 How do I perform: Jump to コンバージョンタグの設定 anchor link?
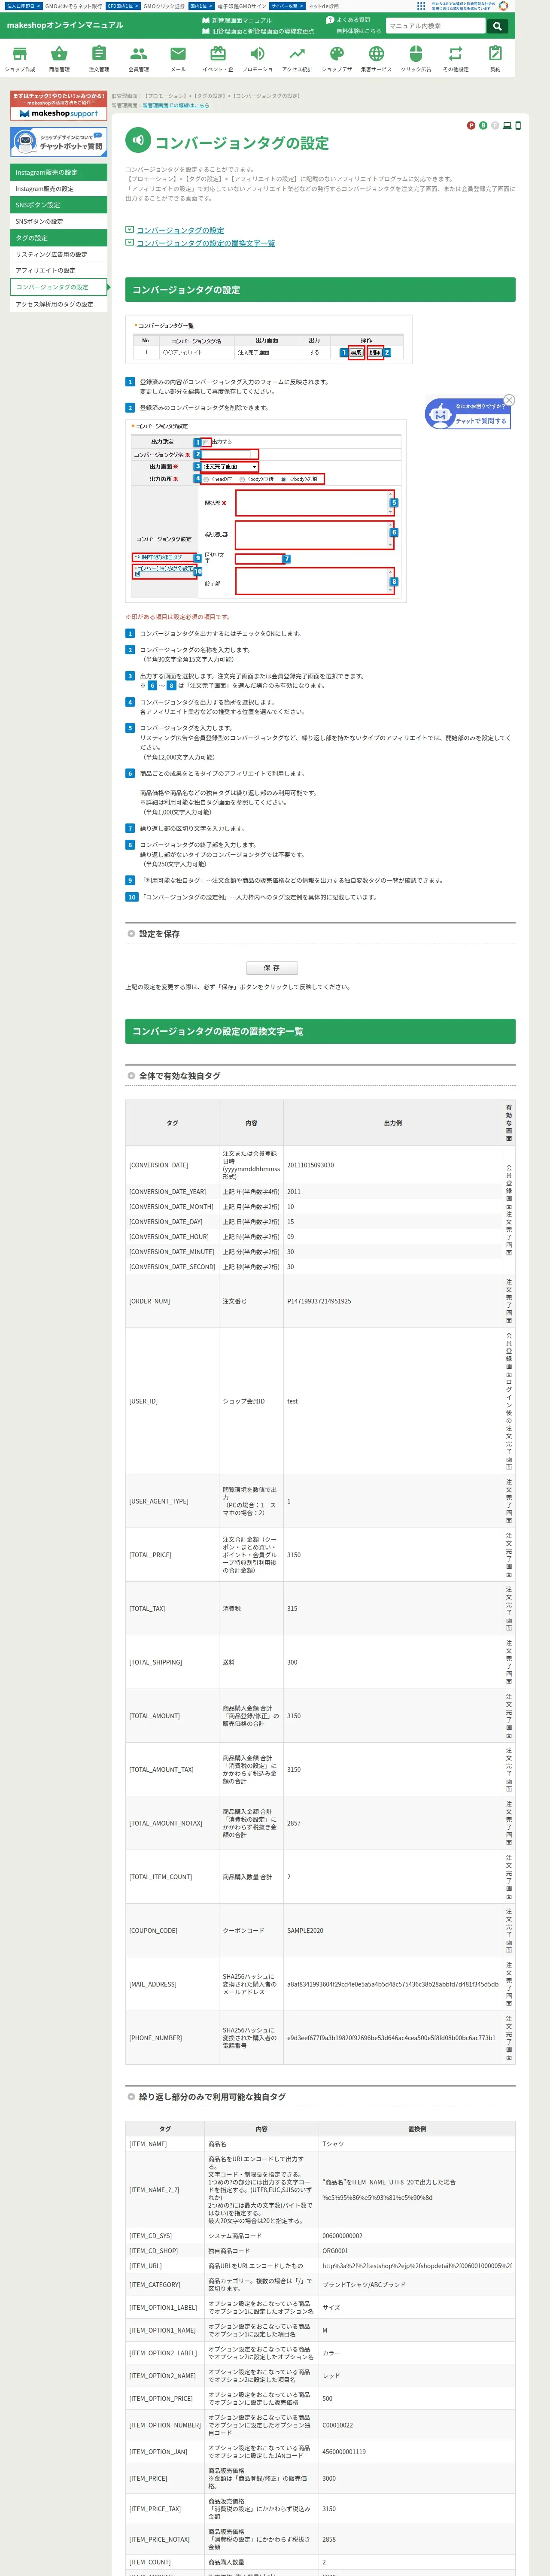(180, 230)
